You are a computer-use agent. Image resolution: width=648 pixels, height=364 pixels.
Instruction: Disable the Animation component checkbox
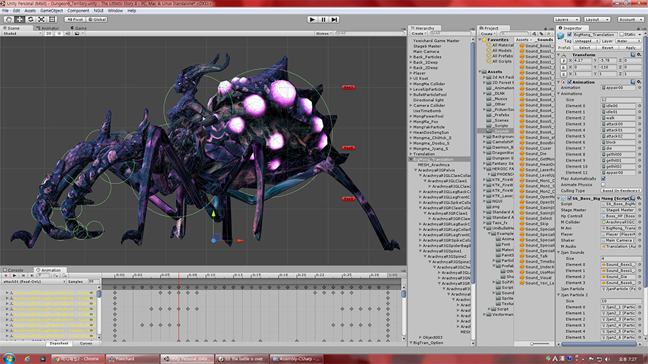point(570,82)
